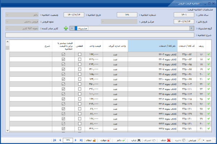Click the single right-pointing navigation arrow
This screenshot has height=144, width=217.
click(76, 140)
